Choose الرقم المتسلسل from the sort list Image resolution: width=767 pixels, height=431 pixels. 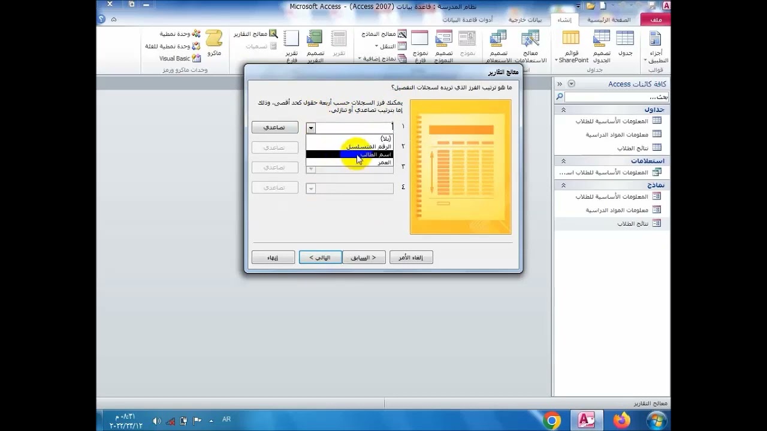point(349,146)
